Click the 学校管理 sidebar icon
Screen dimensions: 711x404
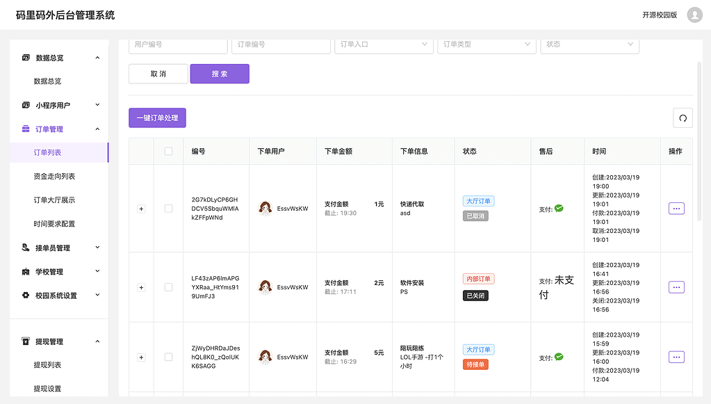pos(26,272)
